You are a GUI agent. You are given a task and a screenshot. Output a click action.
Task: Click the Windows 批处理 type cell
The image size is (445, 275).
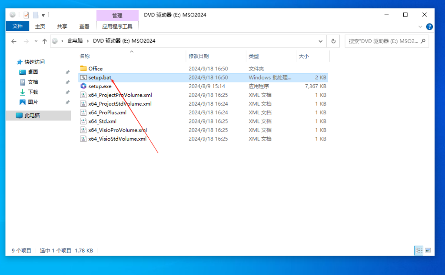coord(270,77)
